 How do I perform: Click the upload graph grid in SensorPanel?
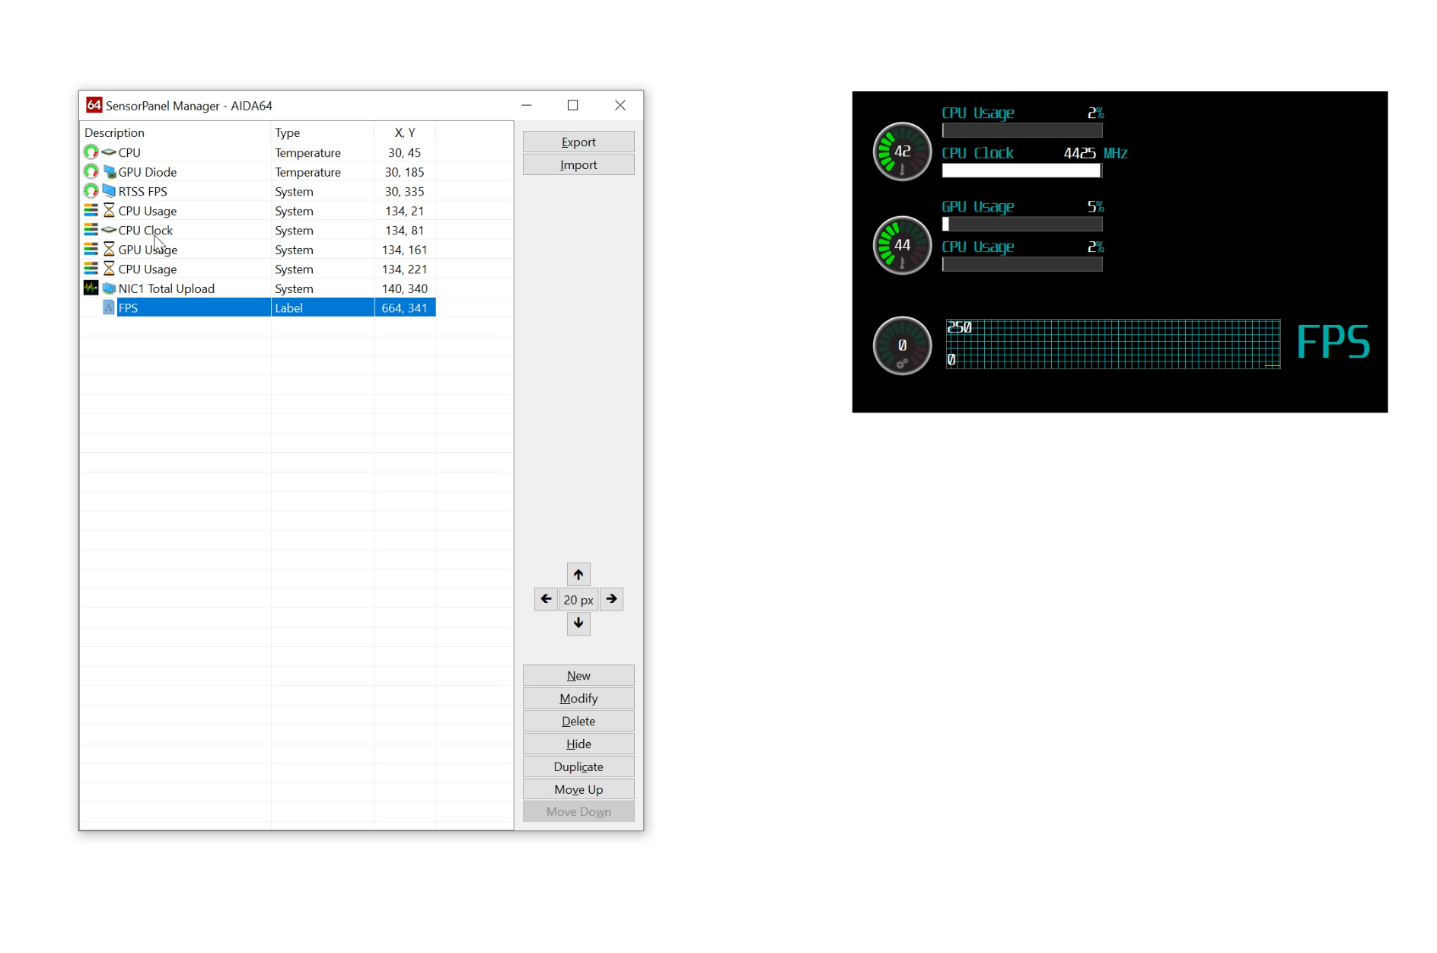(1113, 344)
